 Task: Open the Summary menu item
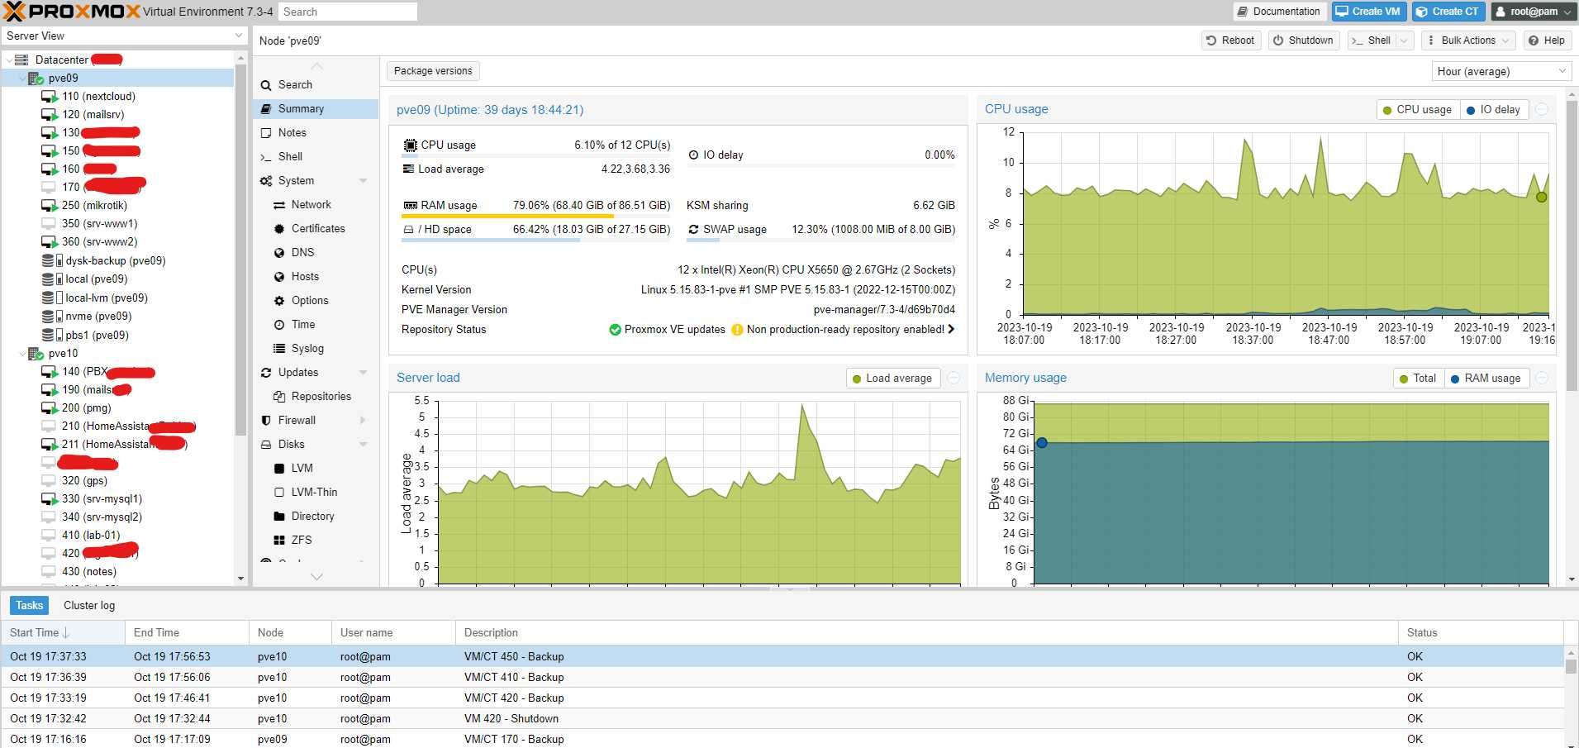pos(316,109)
